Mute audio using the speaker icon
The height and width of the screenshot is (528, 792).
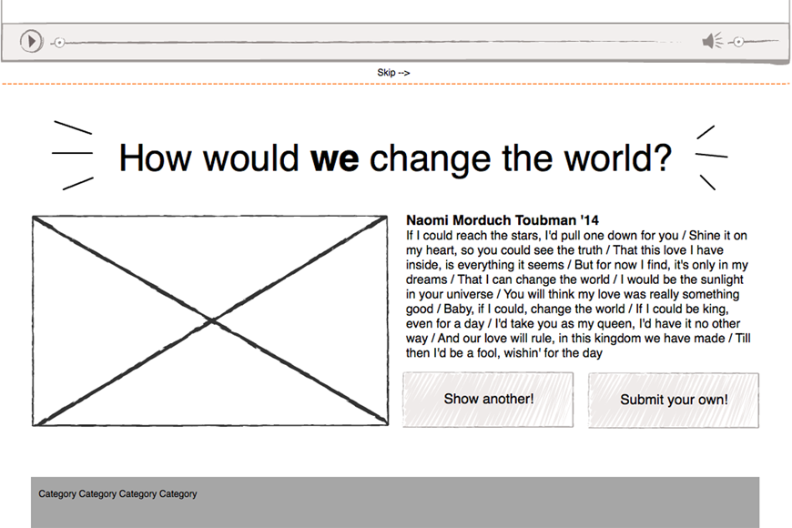[x=711, y=41]
